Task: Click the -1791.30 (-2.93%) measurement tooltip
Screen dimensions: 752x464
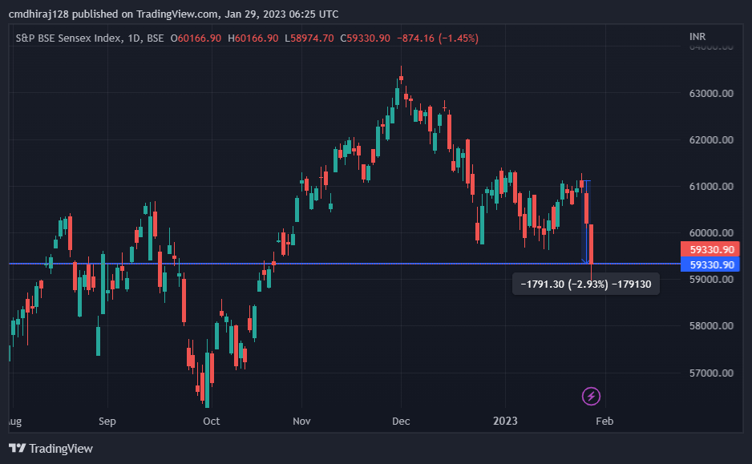Action: click(585, 284)
